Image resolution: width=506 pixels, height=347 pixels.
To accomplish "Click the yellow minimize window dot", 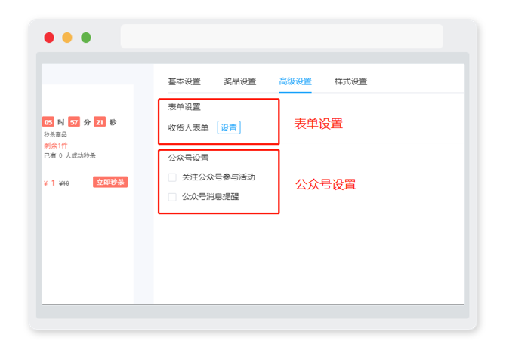I will (x=67, y=38).
